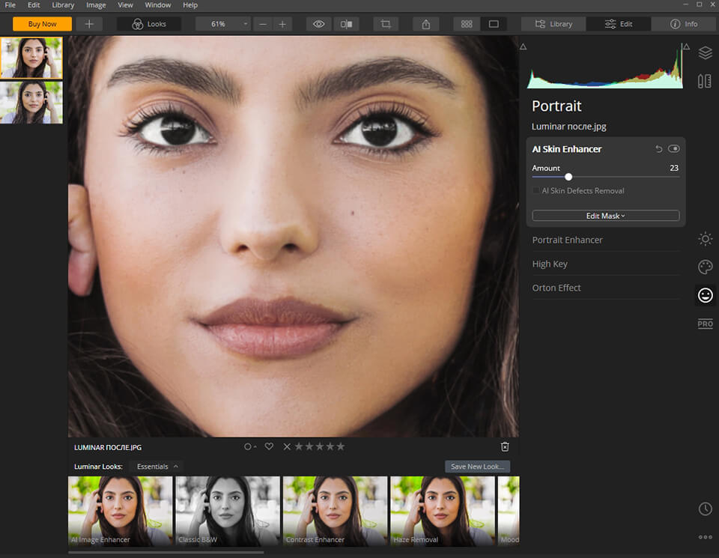Select the Quick Preview eye icon

tap(318, 23)
